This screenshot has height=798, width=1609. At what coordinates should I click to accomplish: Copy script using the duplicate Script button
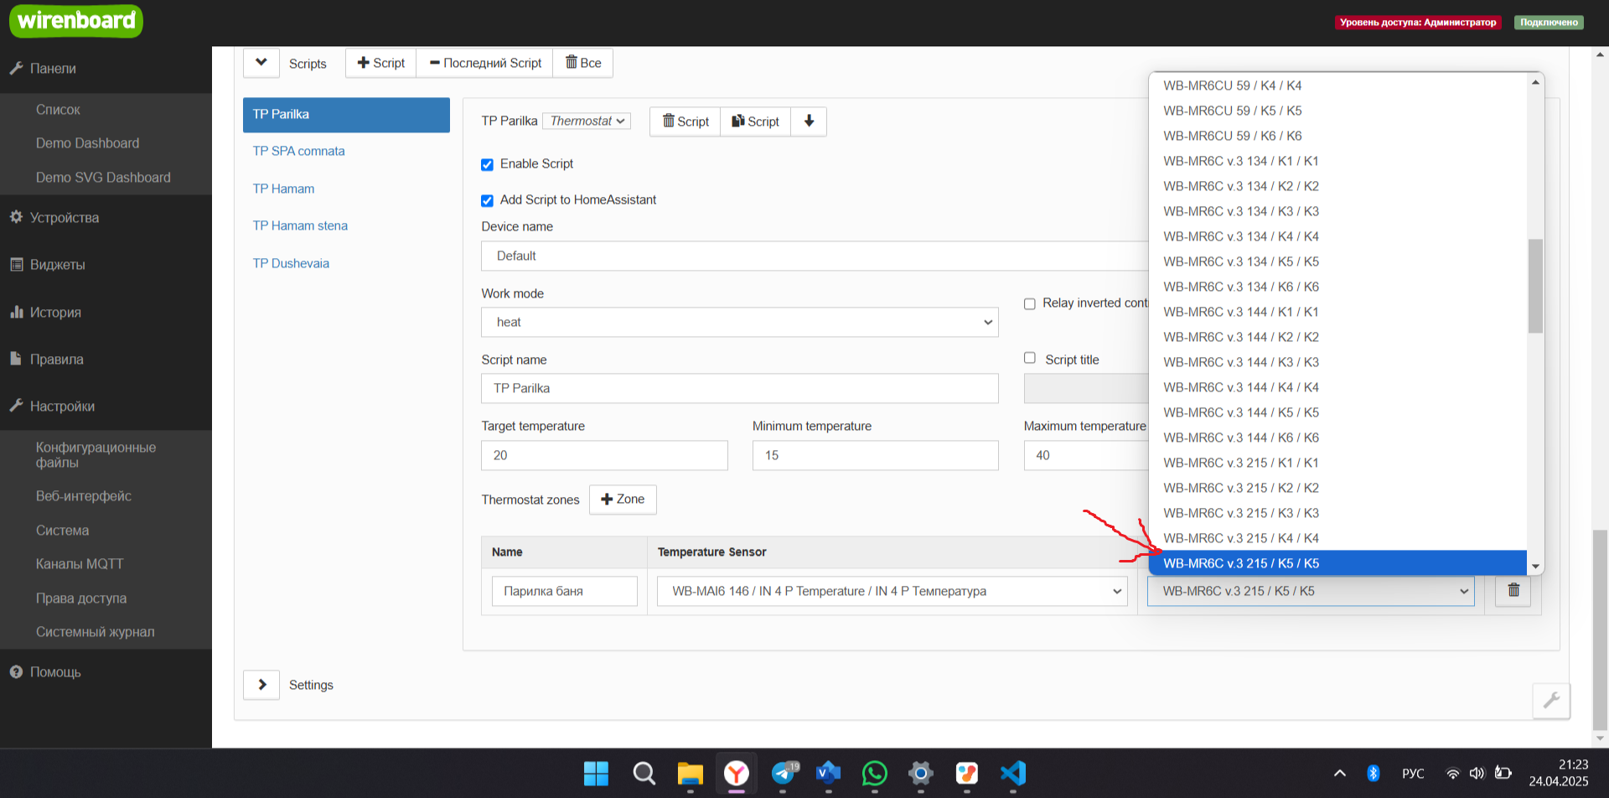[x=756, y=122]
